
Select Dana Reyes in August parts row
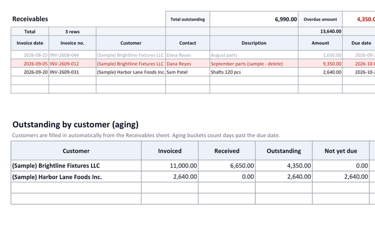tap(188, 55)
